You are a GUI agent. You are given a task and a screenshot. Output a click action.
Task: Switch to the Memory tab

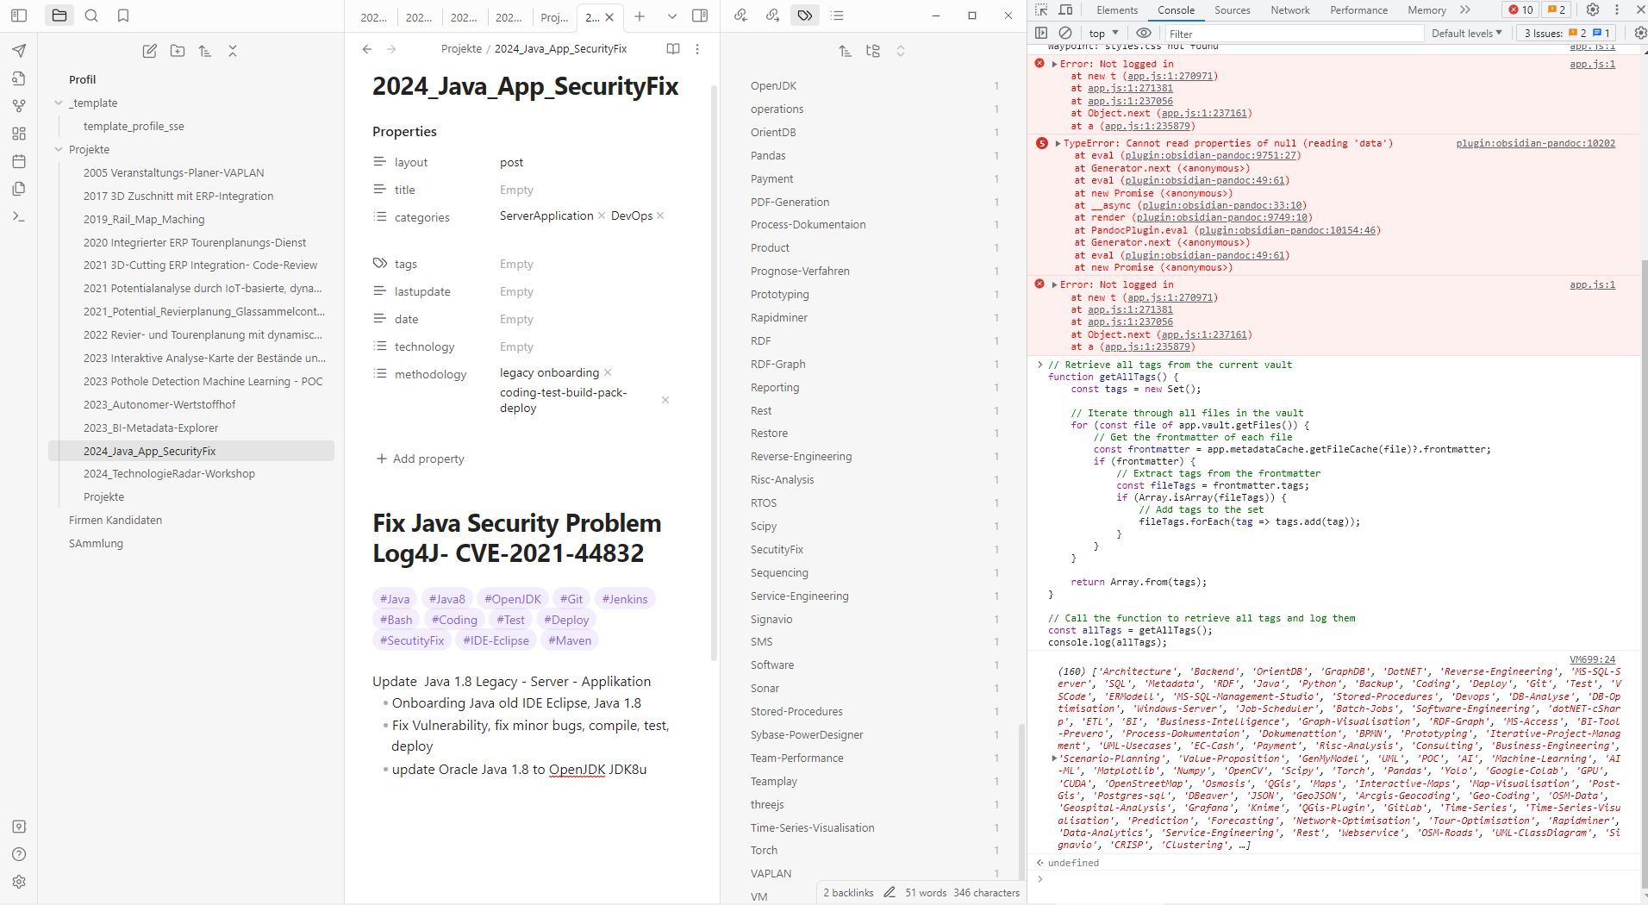tap(1426, 9)
